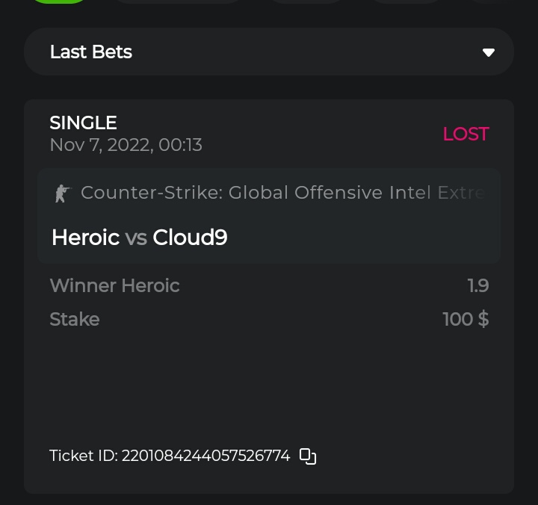538x505 pixels.
Task: Open the Last Bets filter selector
Action: point(268,52)
